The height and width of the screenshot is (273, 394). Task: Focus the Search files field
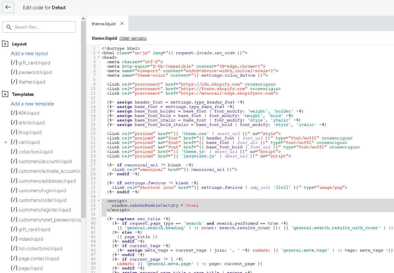pyautogui.click(x=39, y=27)
